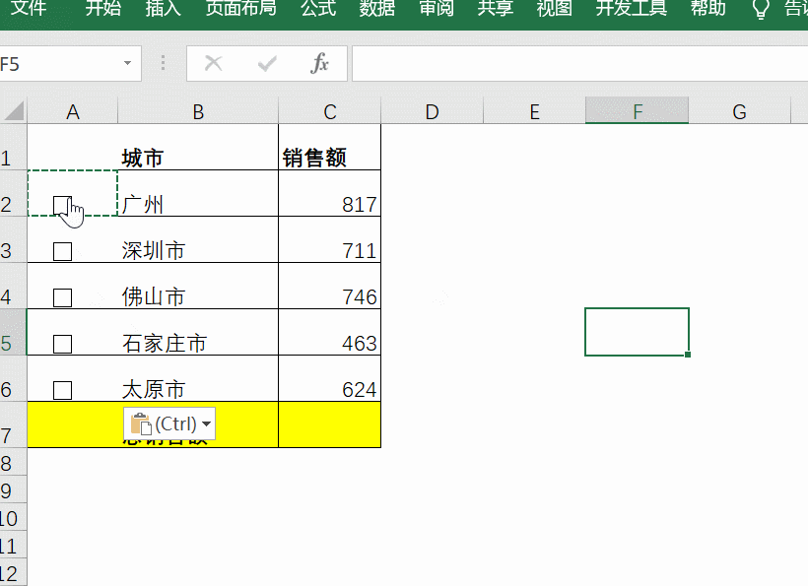Select row 8 header
The width and height of the screenshot is (808, 586).
(x=13, y=462)
